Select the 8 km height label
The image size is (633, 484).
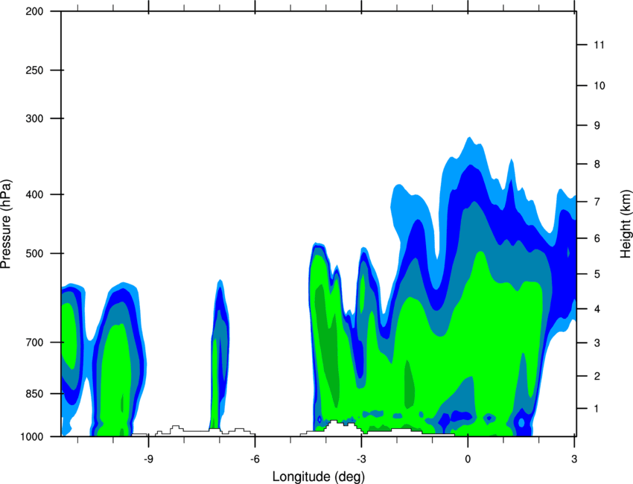point(597,165)
